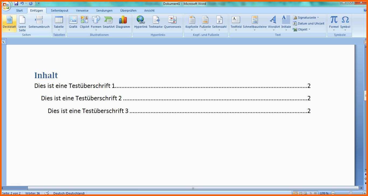Screen dimensions: 368x196
Task: Insert a page break (Seitenumbruch)
Action: [39, 22]
